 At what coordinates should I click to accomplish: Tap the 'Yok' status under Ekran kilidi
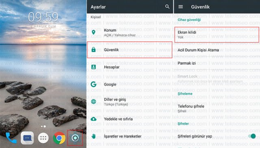pyautogui.click(x=180, y=37)
